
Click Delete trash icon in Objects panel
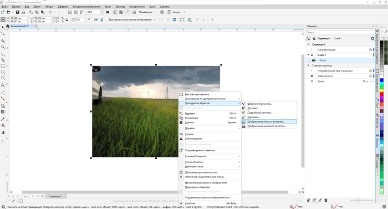tap(326, 200)
